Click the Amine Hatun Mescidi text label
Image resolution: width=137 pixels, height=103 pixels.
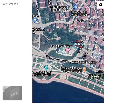(x=83, y=62)
